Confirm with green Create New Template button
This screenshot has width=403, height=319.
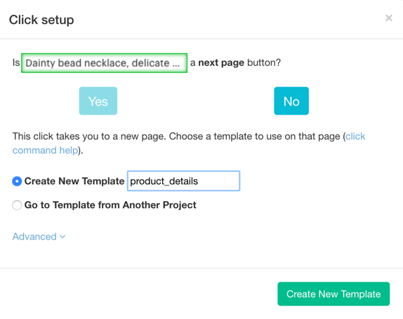click(333, 294)
